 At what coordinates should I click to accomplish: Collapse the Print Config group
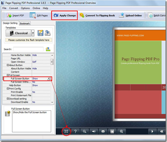pos(8,89)
